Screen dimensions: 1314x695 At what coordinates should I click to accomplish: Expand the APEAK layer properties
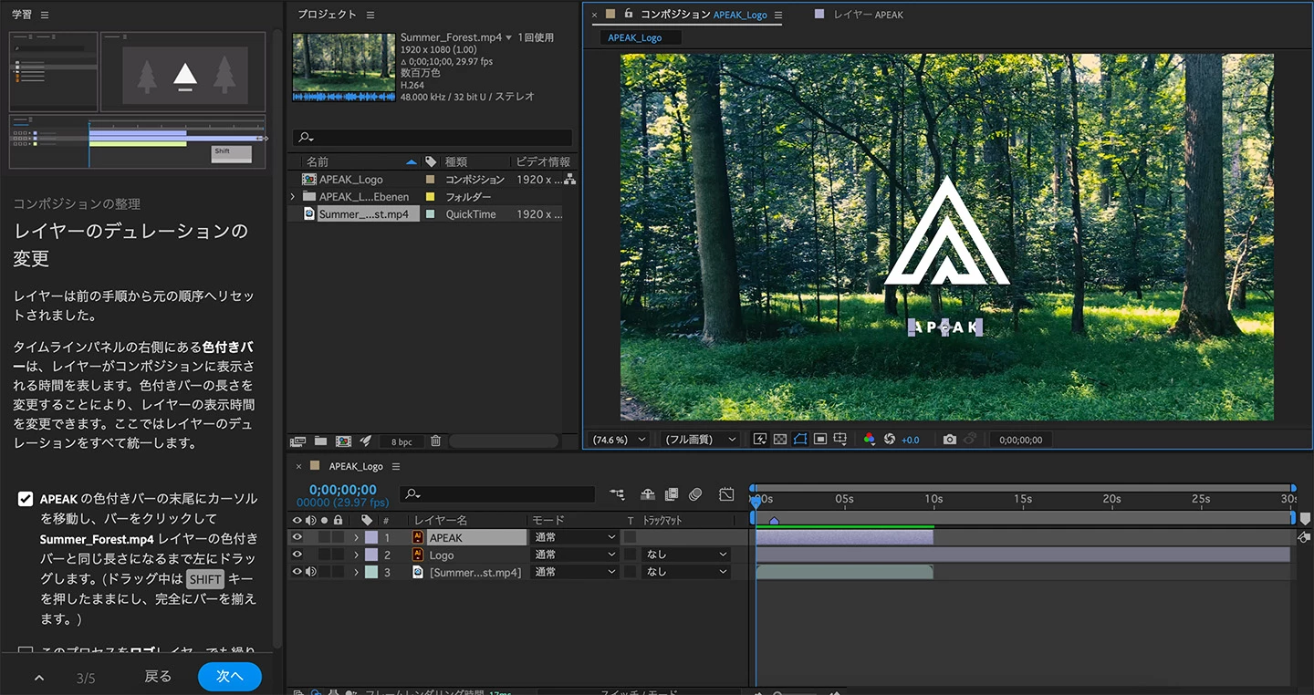pos(356,537)
